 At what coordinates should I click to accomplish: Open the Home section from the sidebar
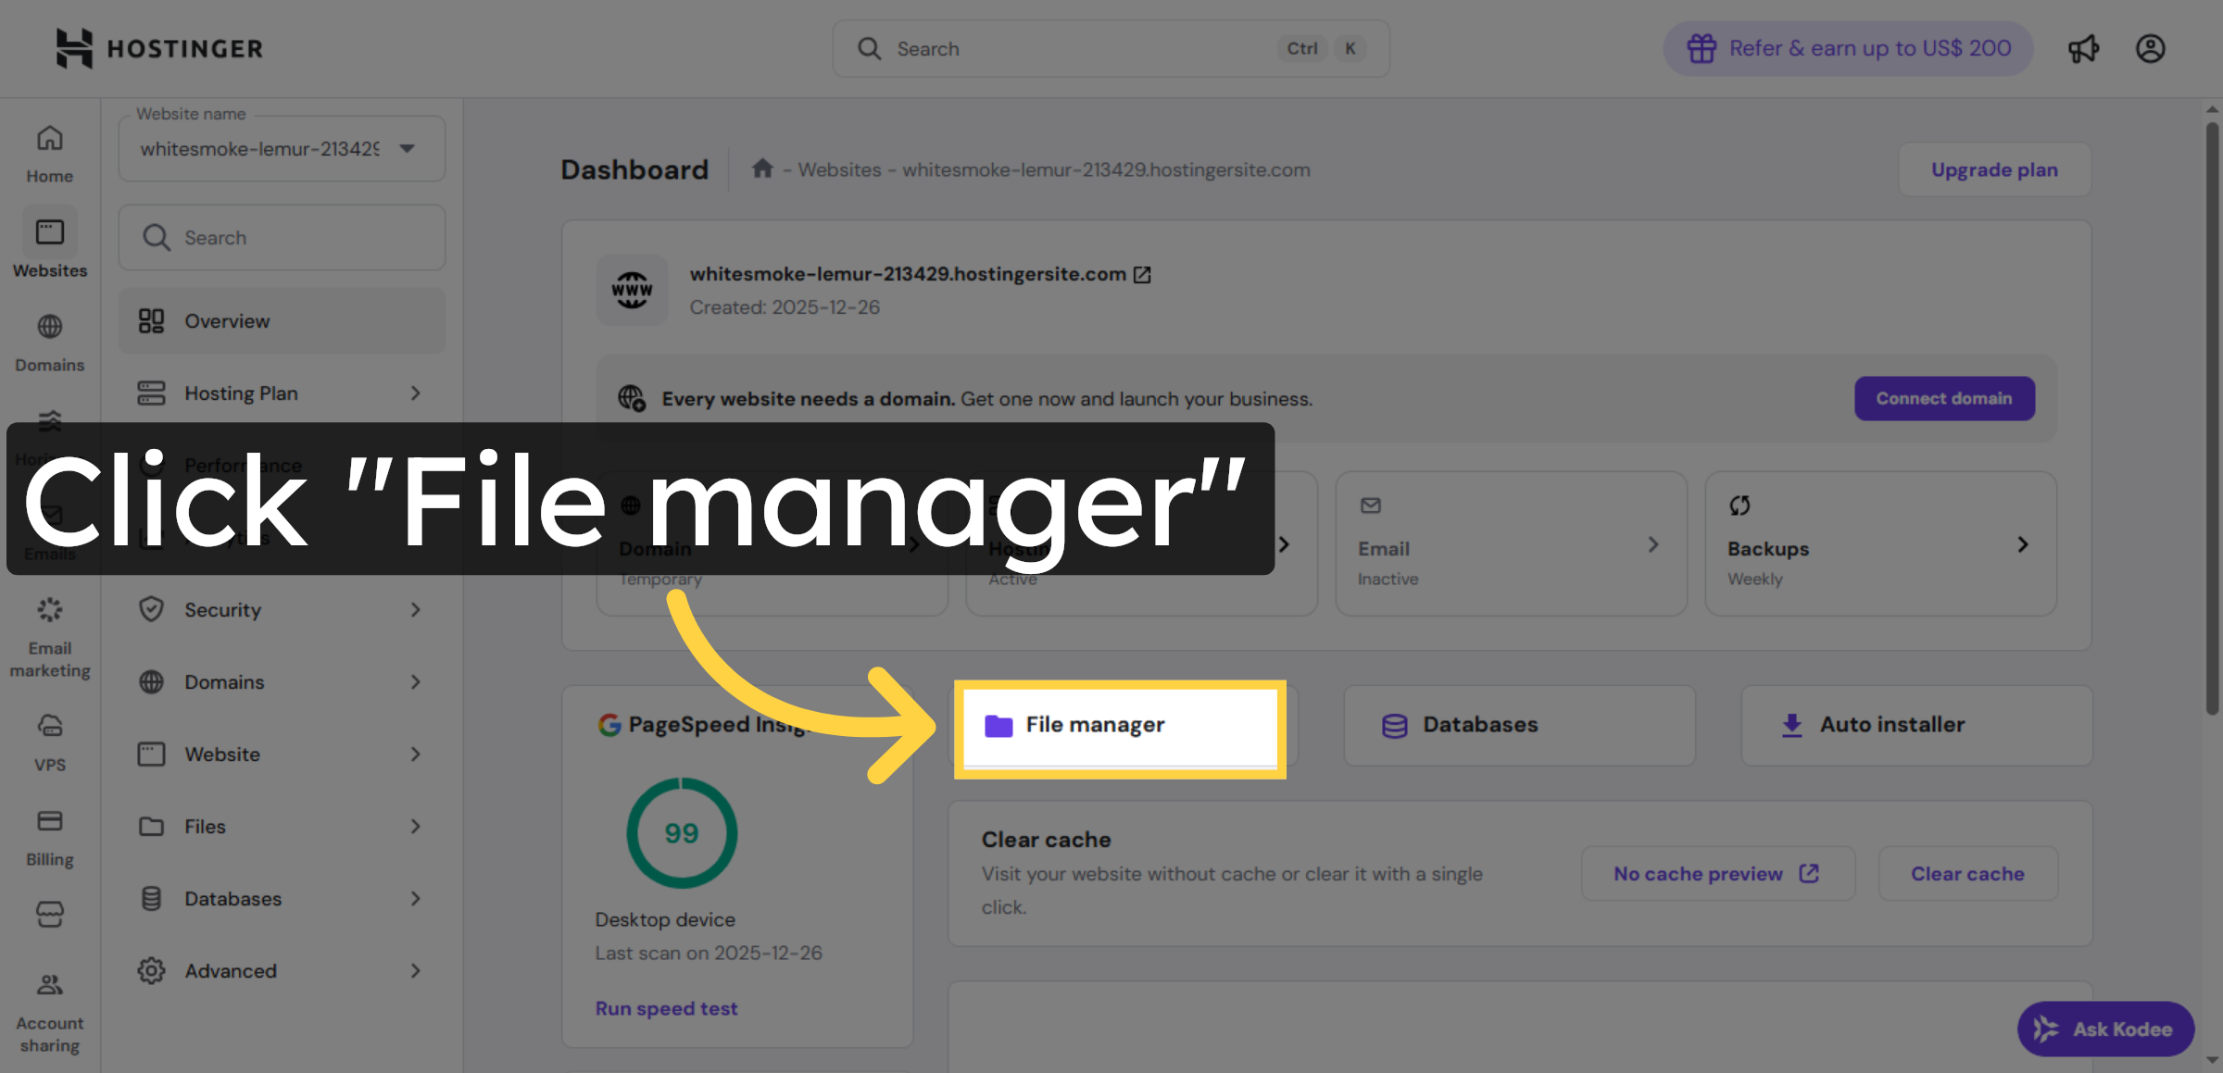point(49,151)
